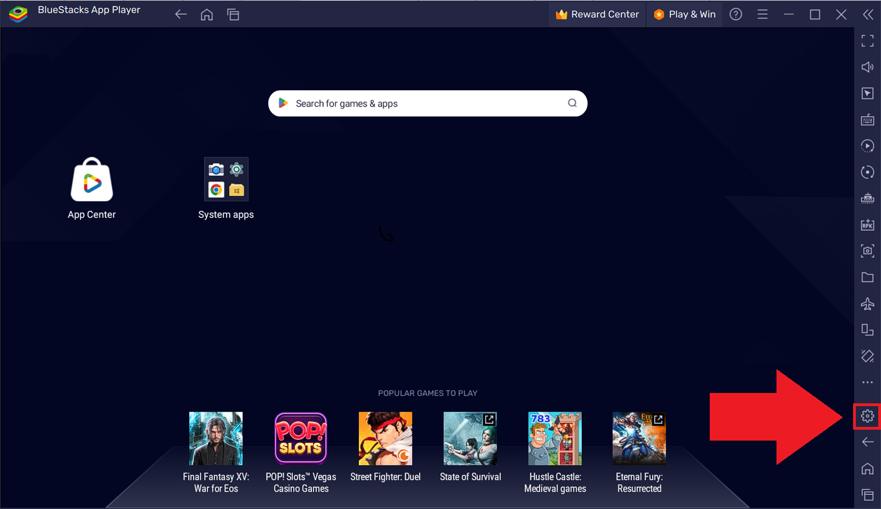Viewport: 881px width, 509px height.
Task: Open the Reward Center
Action: point(596,14)
